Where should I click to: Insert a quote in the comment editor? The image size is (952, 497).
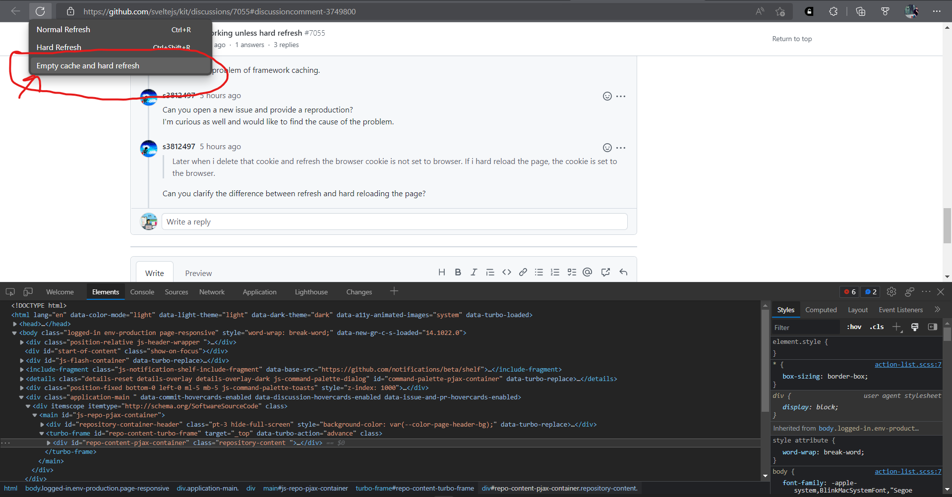tap(490, 272)
